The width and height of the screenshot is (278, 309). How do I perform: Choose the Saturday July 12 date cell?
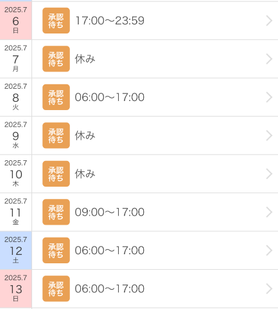pos(16,250)
